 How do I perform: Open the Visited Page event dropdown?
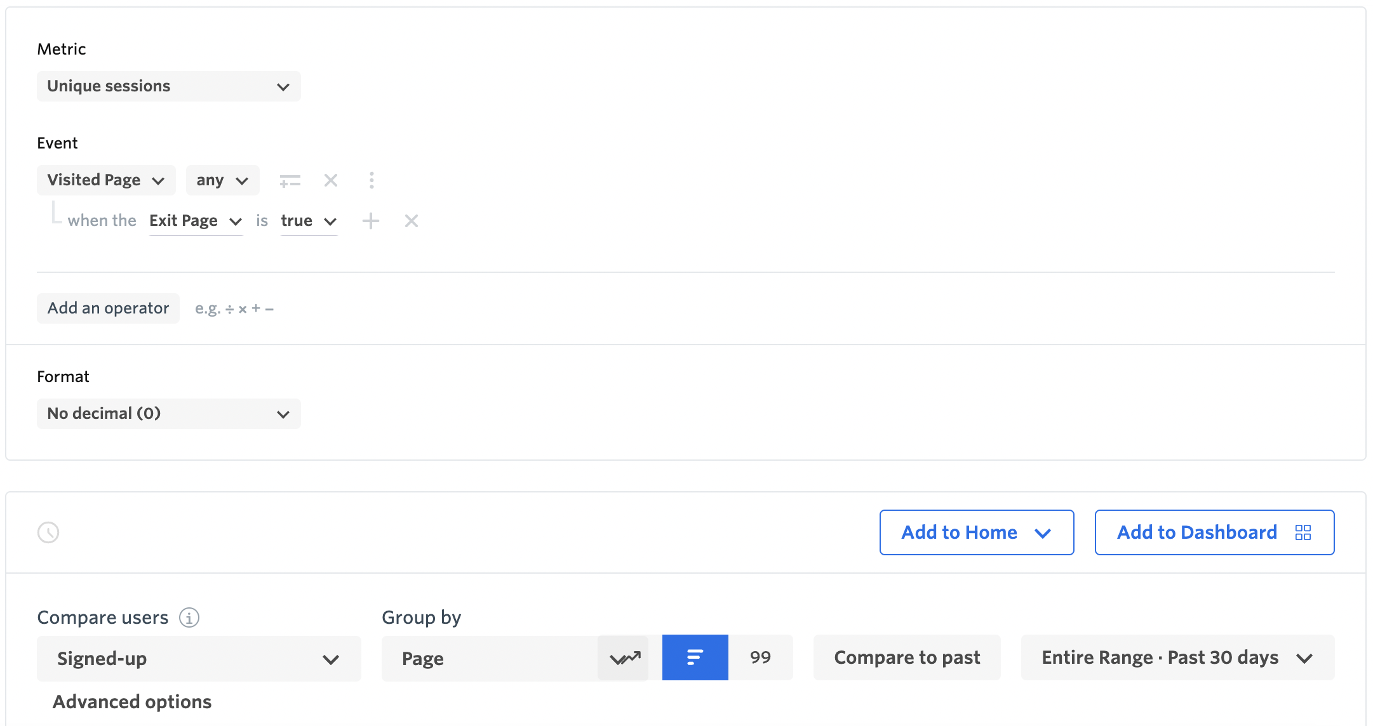[x=105, y=180]
